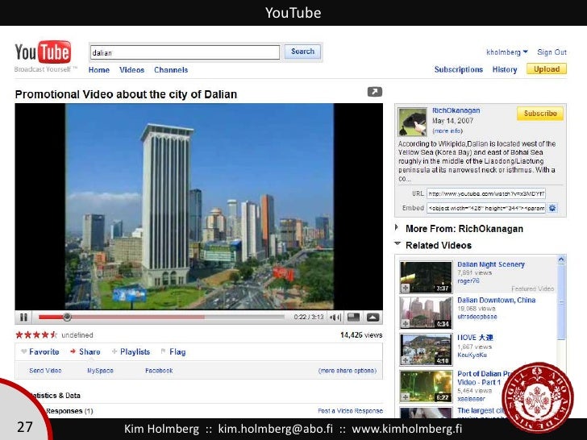The height and width of the screenshot is (440, 587).
Task: Click the search field containing dalian
Action: tap(185, 52)
